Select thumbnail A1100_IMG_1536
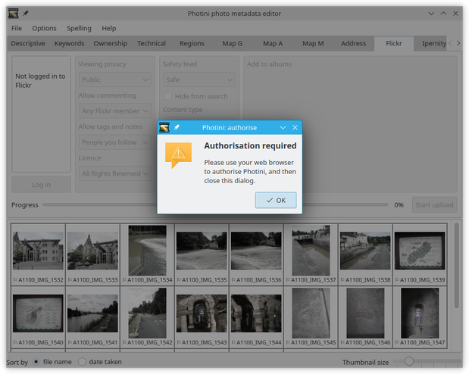 [x=256, y=254]
